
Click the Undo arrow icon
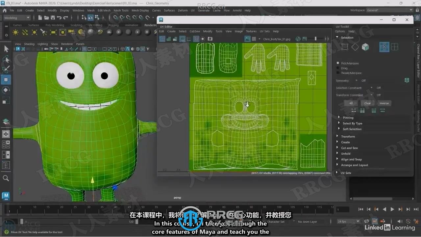(x=59, y=17)
